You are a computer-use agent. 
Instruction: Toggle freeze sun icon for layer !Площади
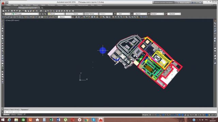tap(7, 14)
